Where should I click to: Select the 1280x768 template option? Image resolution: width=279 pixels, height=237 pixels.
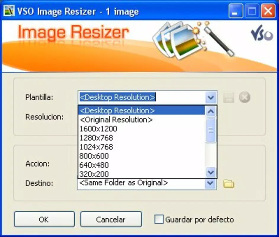142,138
